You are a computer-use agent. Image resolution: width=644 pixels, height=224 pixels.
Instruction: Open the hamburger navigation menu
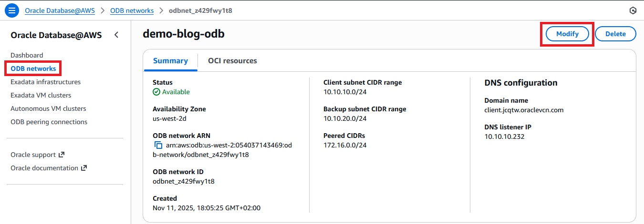pyautogui.click(x=11, y=10)
